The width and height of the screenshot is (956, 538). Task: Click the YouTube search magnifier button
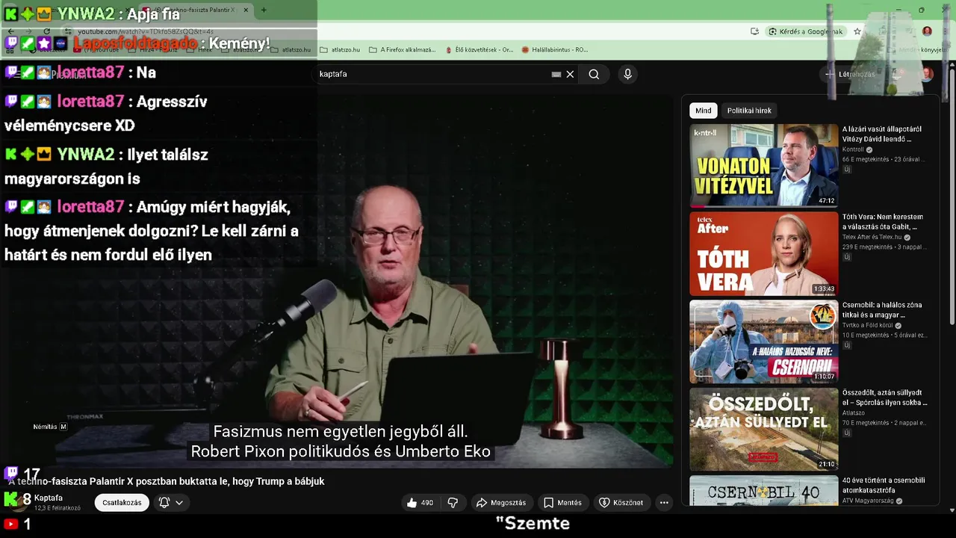(594, 74)
